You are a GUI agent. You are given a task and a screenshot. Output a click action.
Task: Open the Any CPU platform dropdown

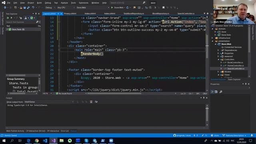pos(66,8)
